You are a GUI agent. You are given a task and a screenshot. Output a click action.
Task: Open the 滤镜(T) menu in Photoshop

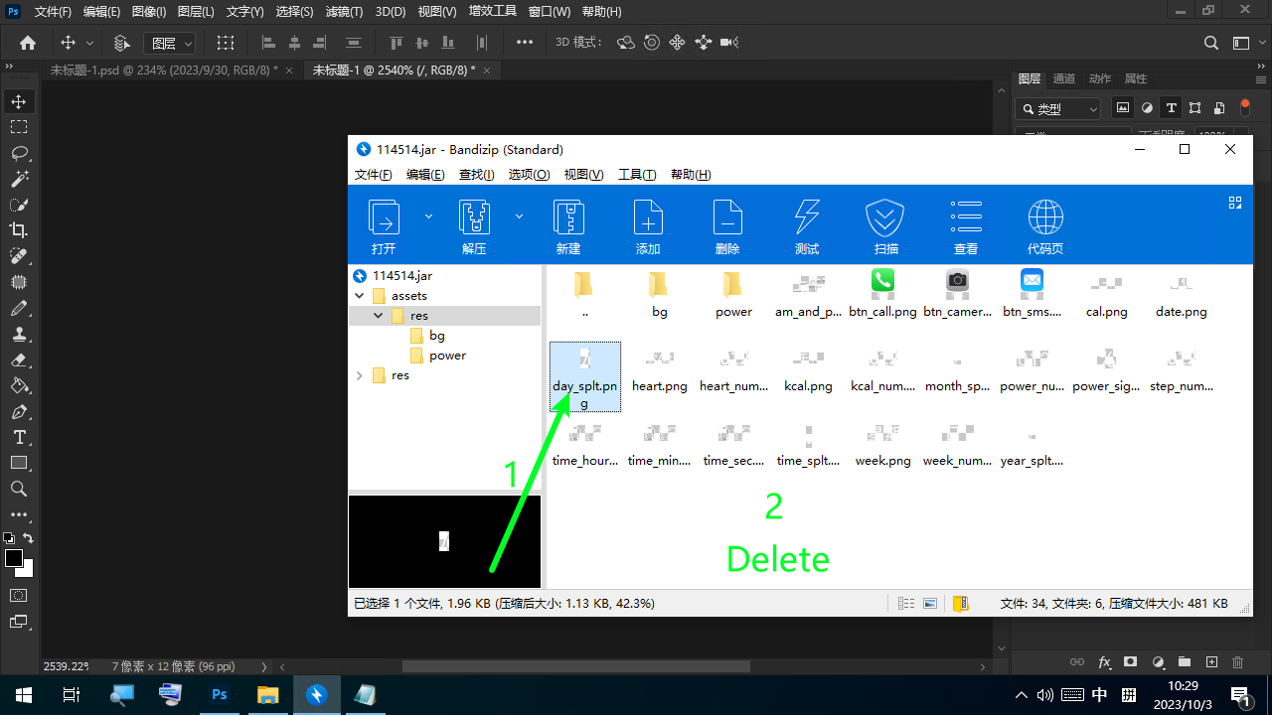tap(344, 12)
